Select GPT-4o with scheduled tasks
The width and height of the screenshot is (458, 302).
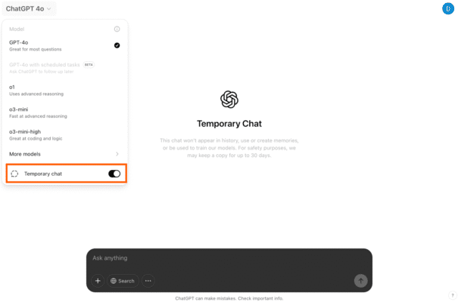(x=64, y=68)
